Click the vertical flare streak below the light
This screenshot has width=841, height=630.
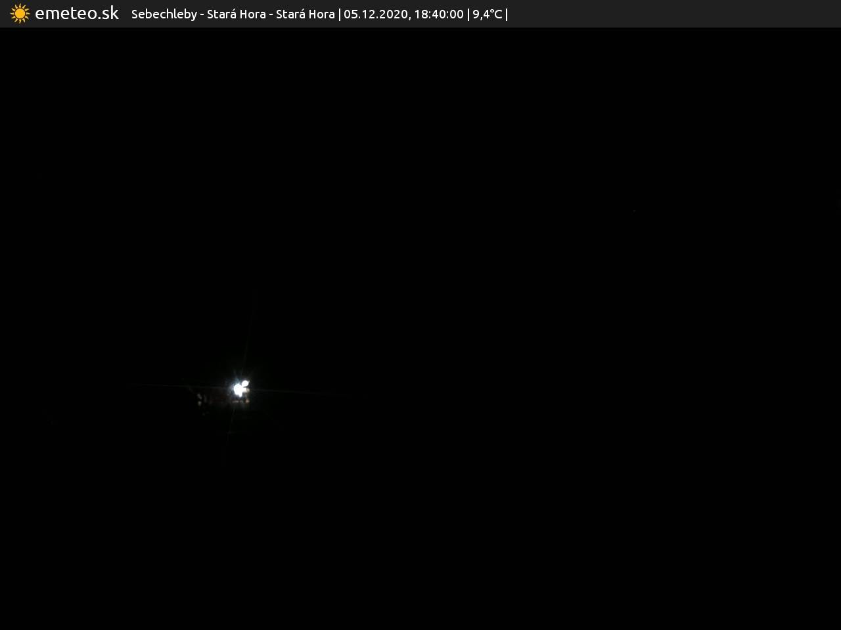[230, 433]
